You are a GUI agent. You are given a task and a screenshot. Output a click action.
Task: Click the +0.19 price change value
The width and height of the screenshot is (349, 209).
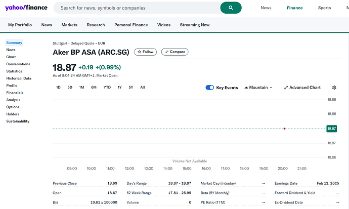pyautogui.click(x=86, y=67)
